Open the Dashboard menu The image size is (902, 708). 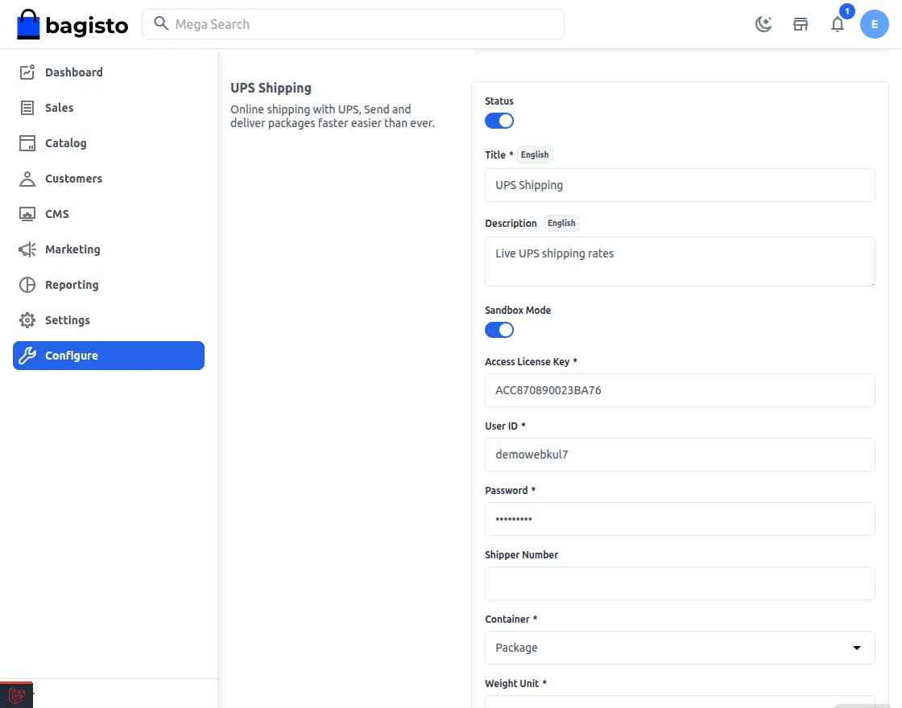click(x=108, y=72)
